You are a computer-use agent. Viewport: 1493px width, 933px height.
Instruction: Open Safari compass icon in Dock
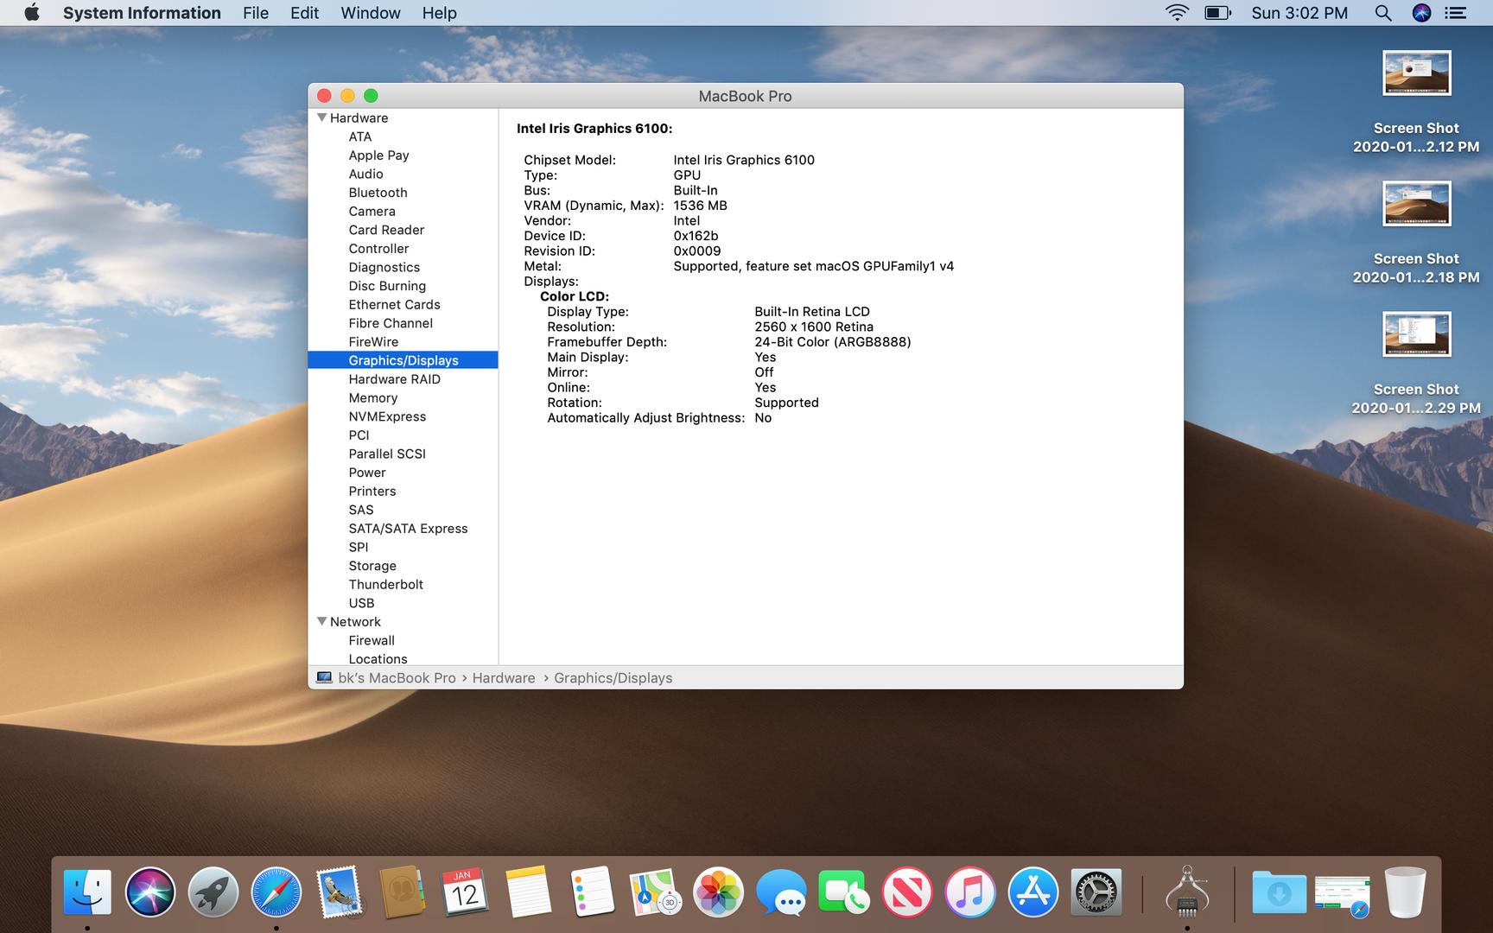point(276,892)
